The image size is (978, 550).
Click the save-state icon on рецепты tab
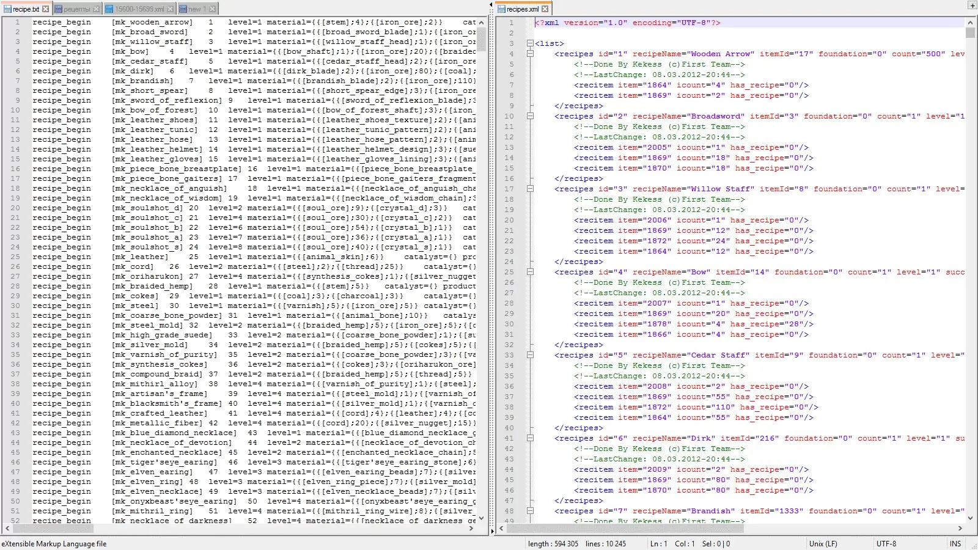(59, 9)
